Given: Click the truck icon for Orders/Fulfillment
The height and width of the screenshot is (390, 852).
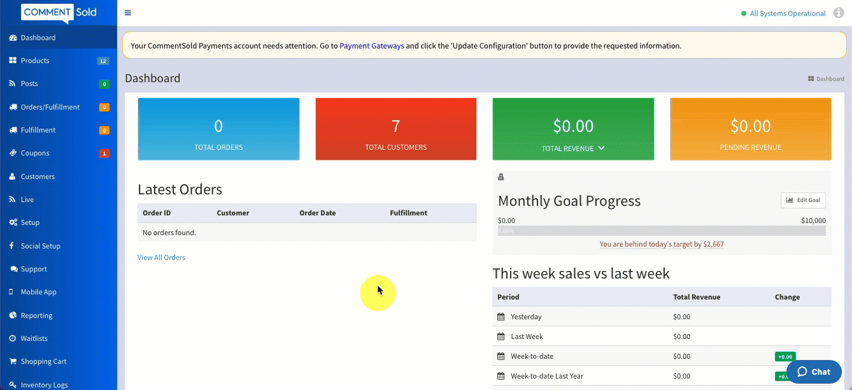Looking at the screenshot, I should click(x=13, y=107).
